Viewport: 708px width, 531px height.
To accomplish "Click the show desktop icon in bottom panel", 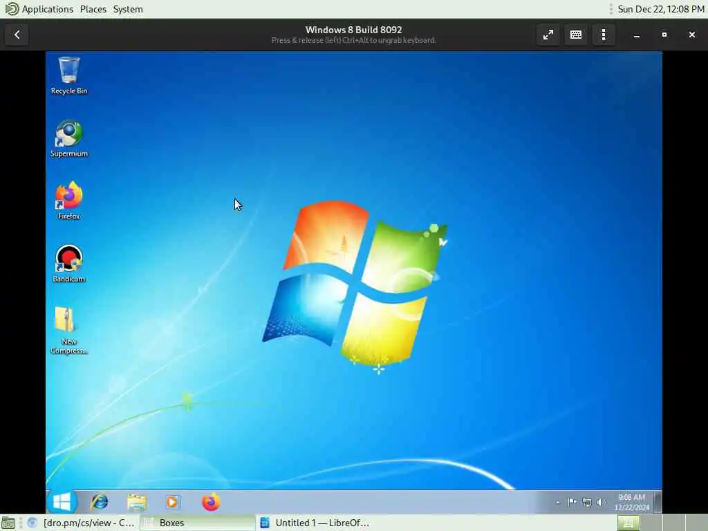I will coord(8,523).
